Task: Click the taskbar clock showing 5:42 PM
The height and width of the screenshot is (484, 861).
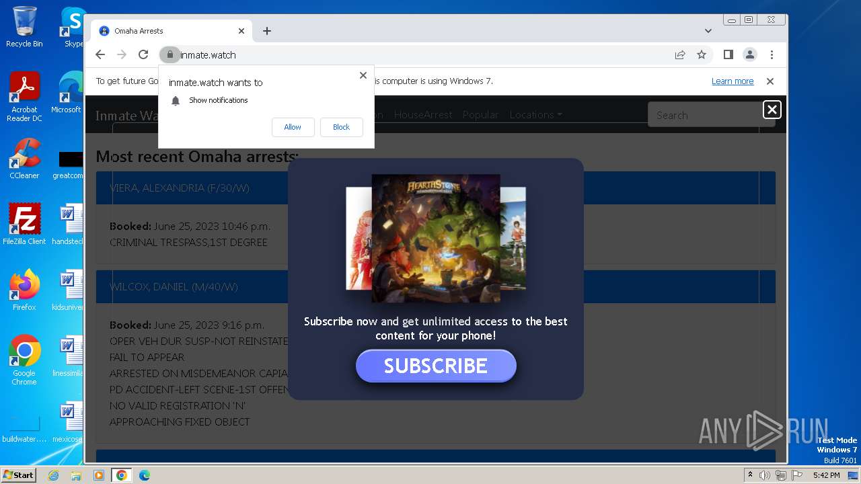Action: click(826, 475)
